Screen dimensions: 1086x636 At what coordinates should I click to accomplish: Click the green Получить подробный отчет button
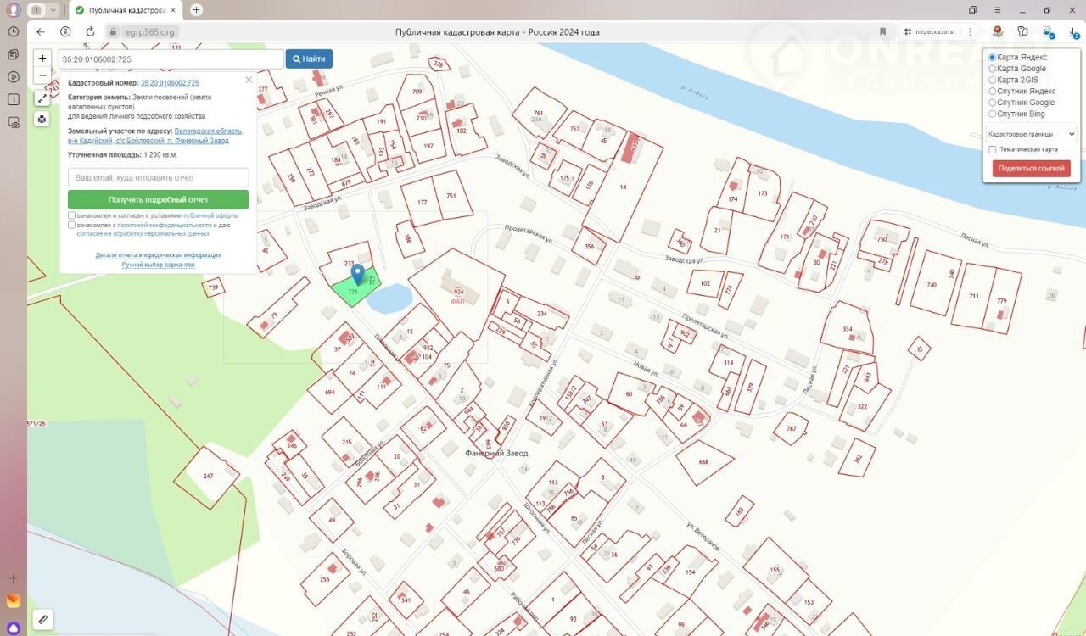click(158, 199)
